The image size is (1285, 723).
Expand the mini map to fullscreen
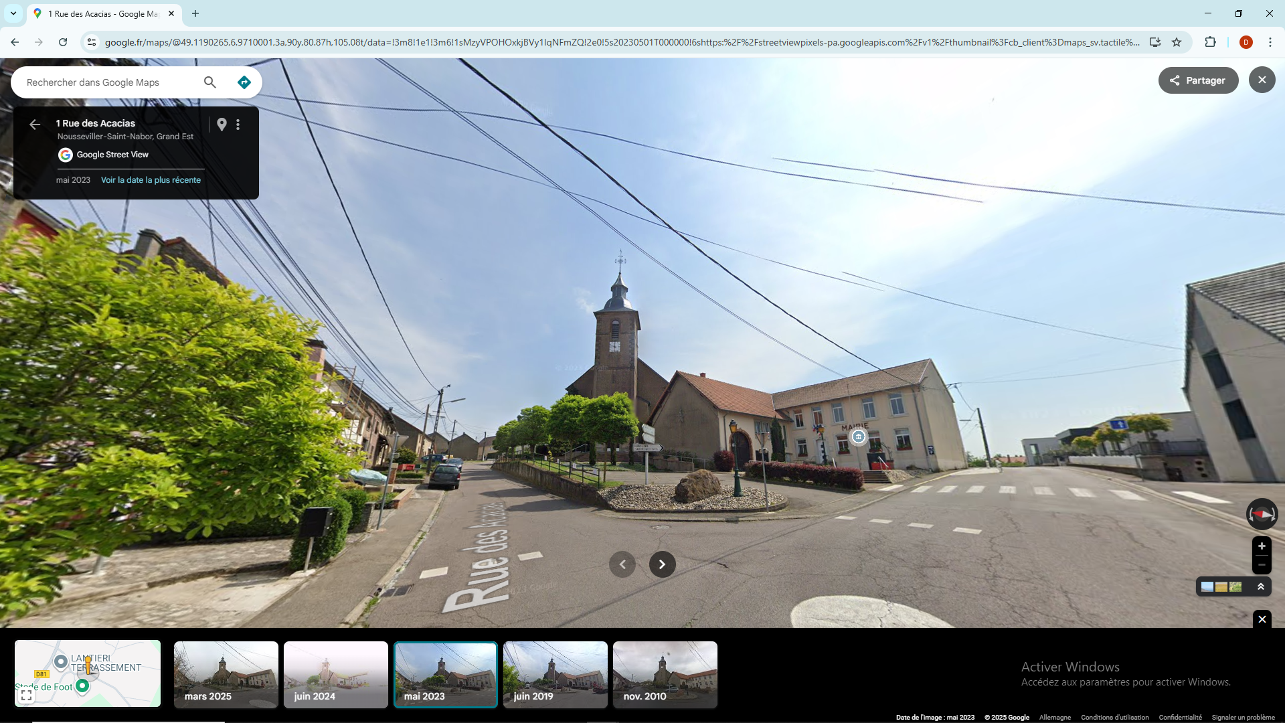point(26,696)
